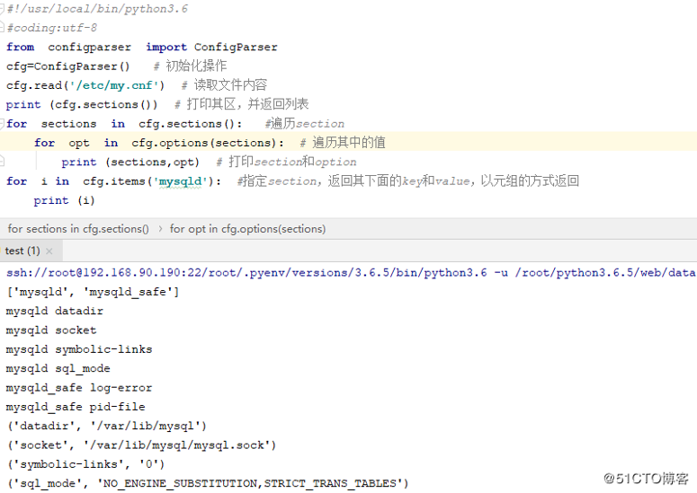697x493 pixels.
Task: Click output line 'mysqld datadir'
Action: (x=55, y=311)
